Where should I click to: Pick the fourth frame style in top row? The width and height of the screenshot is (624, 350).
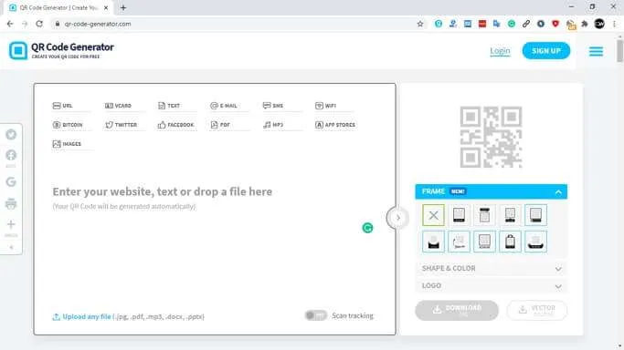click(510, 215)
